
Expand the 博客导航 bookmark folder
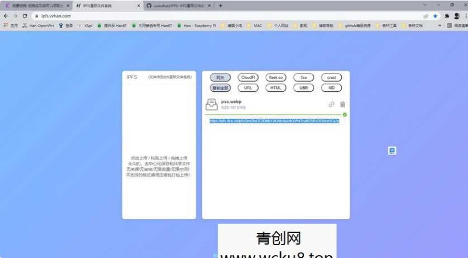point(323,26)
